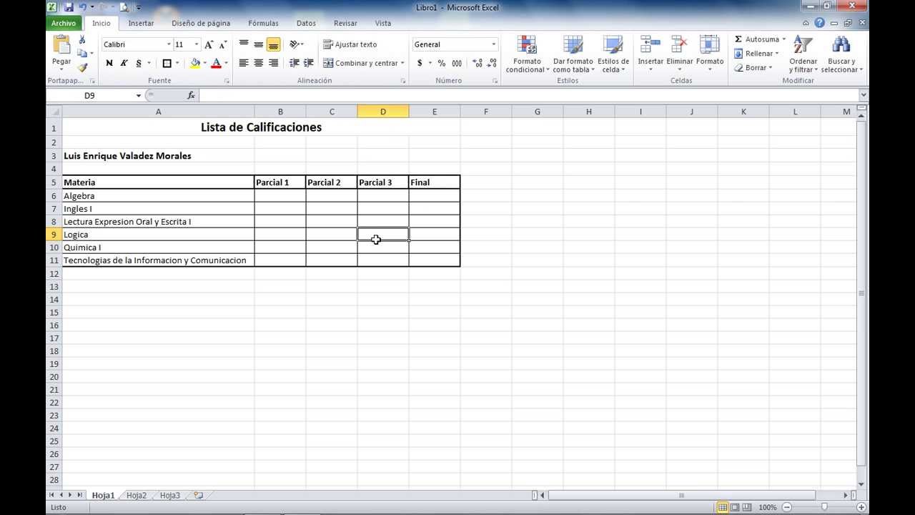Image resolution: width=915 pixels, height=515 pixels.
Task: Toggle center text horizontally
Action: point(259,63)
